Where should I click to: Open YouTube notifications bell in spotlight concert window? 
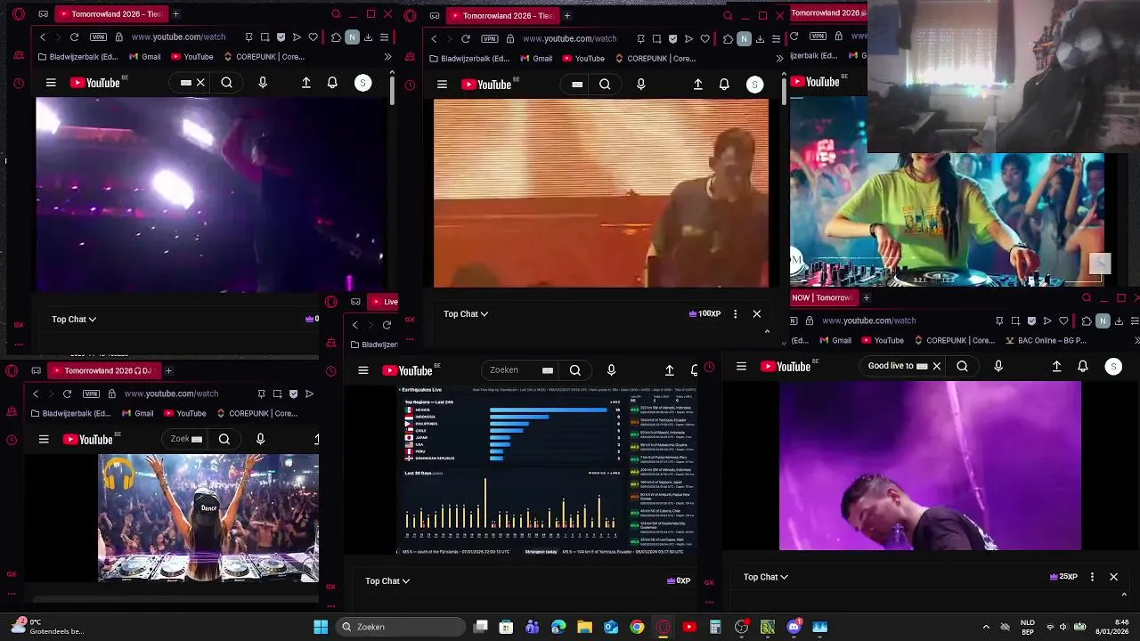tap(332, 83)
